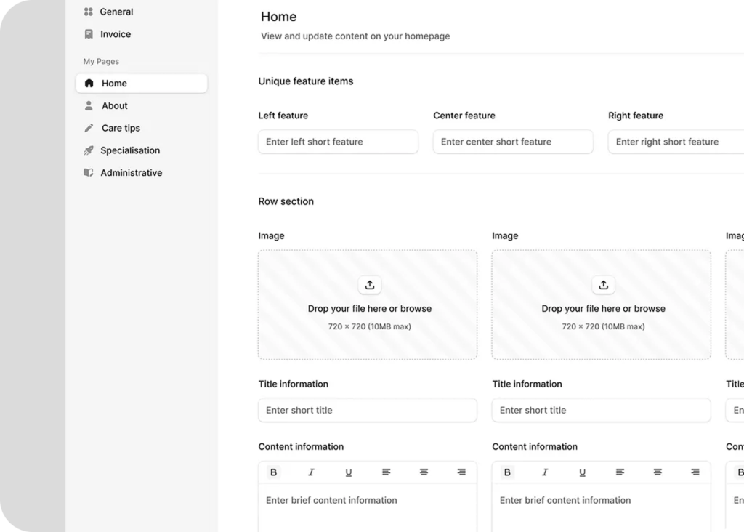Viewport: 744px width, 532px height.
Task: Toggle Bold in second content editor
Action: pos(507,472)
